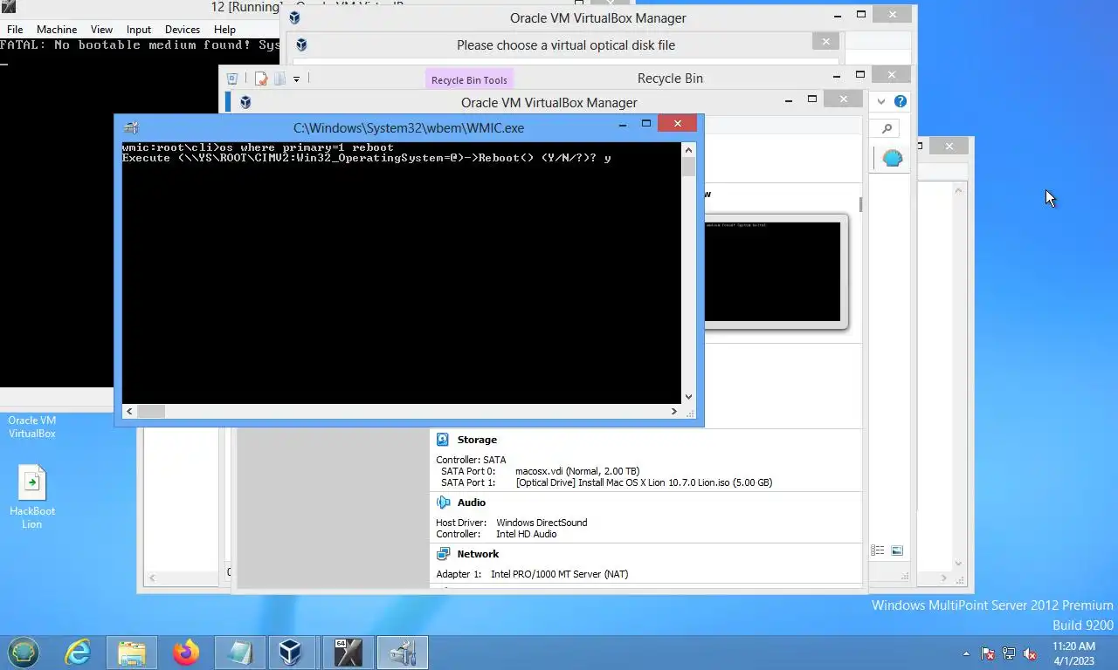This screenshot has width=1118, height=670.
Task: Click the VM window FATAL no bootable medium text
Action: (140, 44)
